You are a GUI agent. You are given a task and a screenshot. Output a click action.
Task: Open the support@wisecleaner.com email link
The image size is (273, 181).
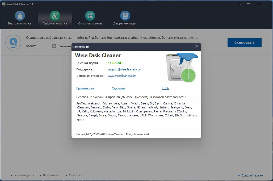click(x=124, y=69)
